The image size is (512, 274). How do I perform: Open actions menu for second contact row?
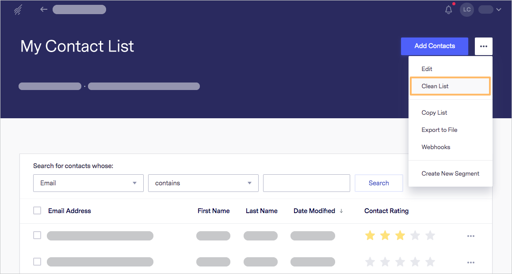click(470, 262)
